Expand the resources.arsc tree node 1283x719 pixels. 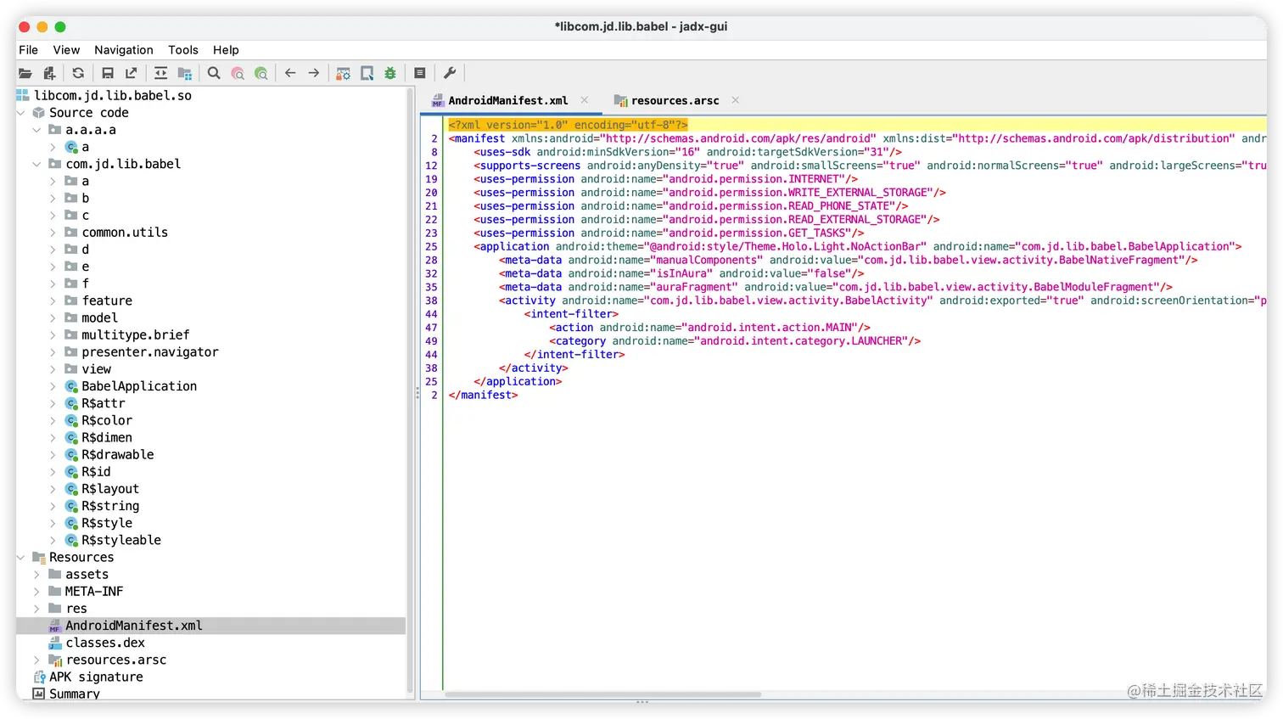36,660
